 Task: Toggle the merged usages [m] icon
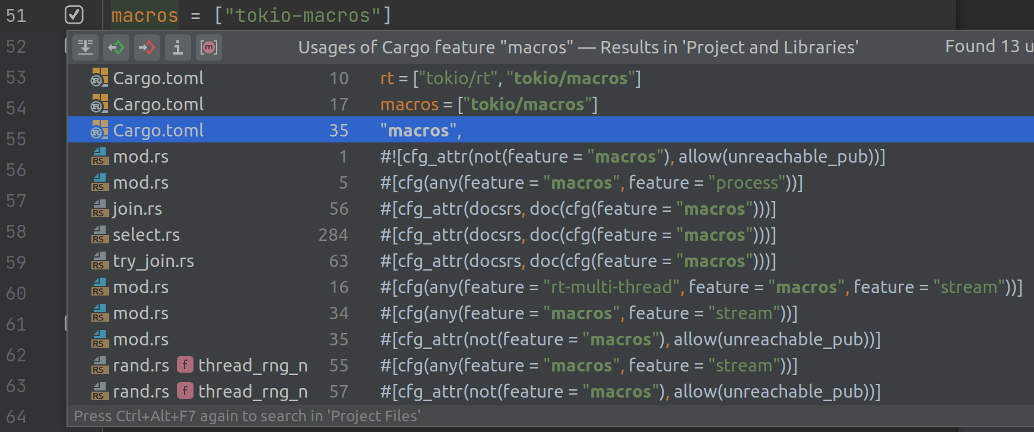tap(209, 47)
